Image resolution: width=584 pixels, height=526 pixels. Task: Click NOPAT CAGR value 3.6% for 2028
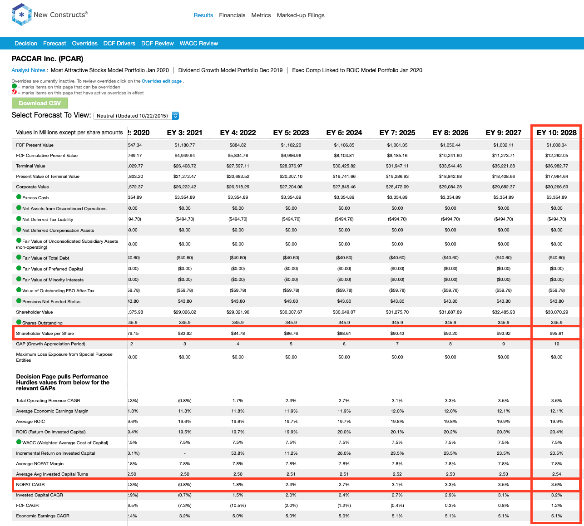[557, 484]
